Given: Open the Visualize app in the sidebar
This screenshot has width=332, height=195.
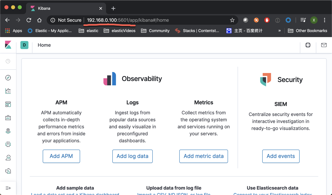Looking at the screenshot, I should (x=8, y=91).
